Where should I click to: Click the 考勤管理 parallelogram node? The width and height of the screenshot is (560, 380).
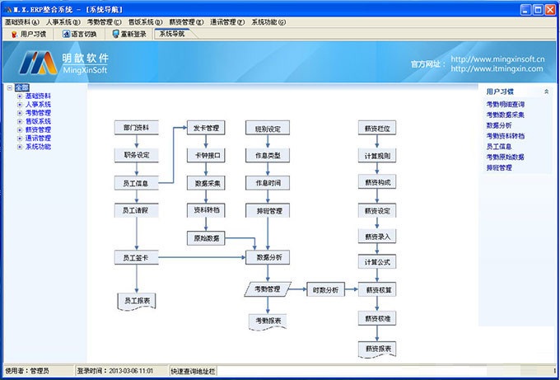[268, 289]
